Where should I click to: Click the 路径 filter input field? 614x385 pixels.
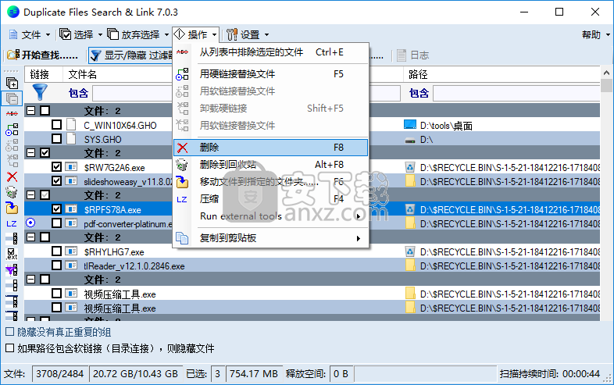point(516,93)
